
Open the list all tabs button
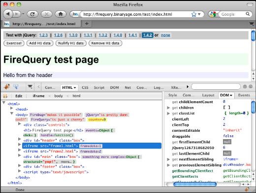pos(252,24)
